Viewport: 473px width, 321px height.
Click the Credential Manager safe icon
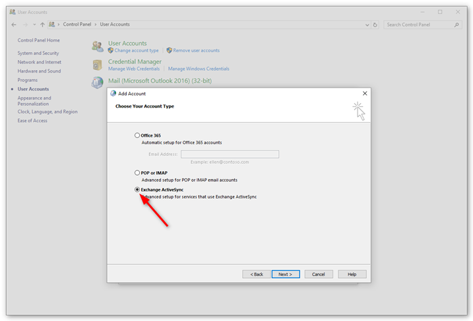[x=98, y=65]
